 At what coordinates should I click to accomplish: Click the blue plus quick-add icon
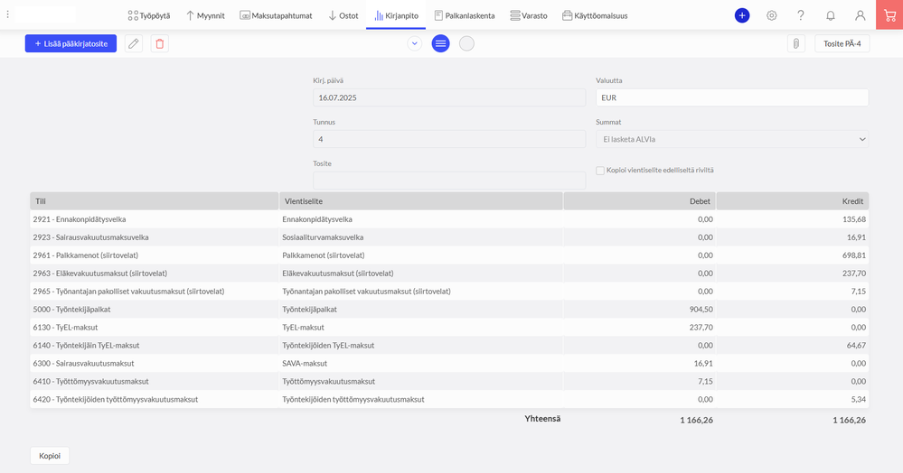pos(742,15)
